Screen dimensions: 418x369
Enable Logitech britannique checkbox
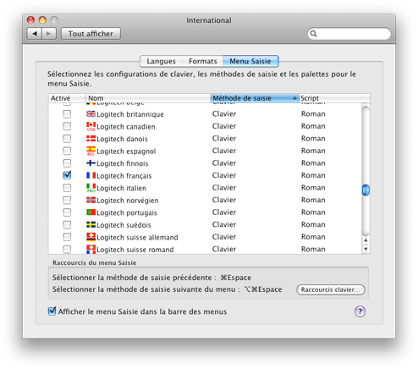[x=67, y=114]
